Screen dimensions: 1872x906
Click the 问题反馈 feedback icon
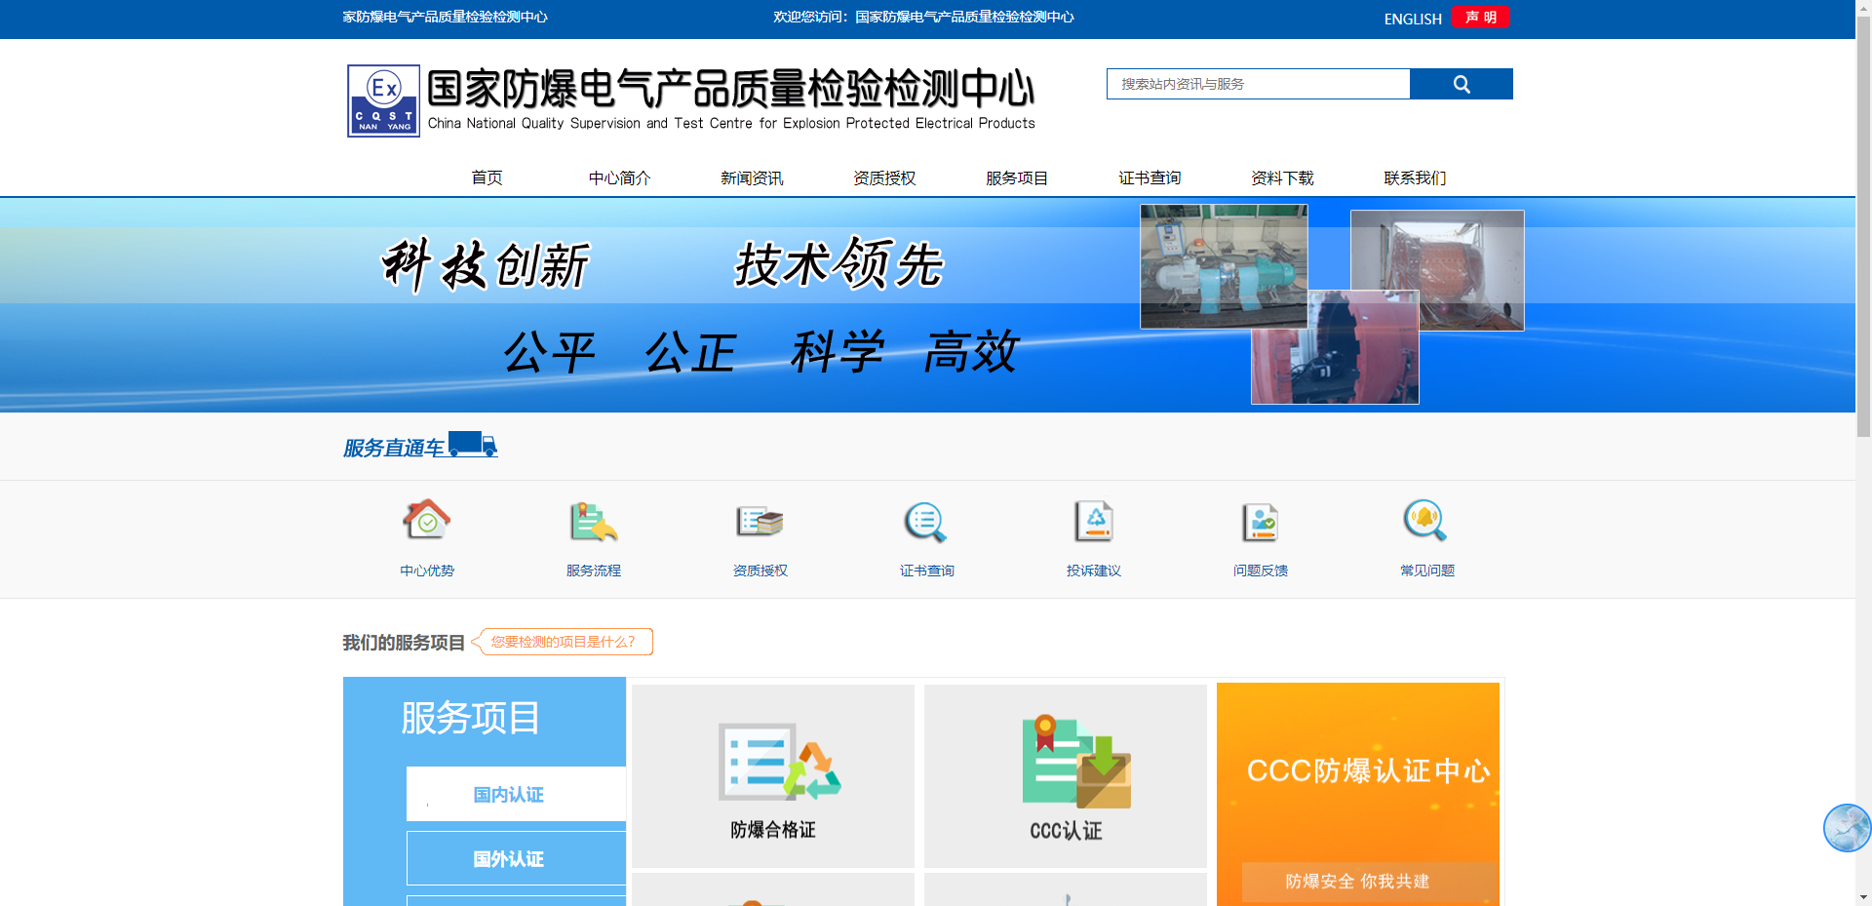coord(1261,523)
